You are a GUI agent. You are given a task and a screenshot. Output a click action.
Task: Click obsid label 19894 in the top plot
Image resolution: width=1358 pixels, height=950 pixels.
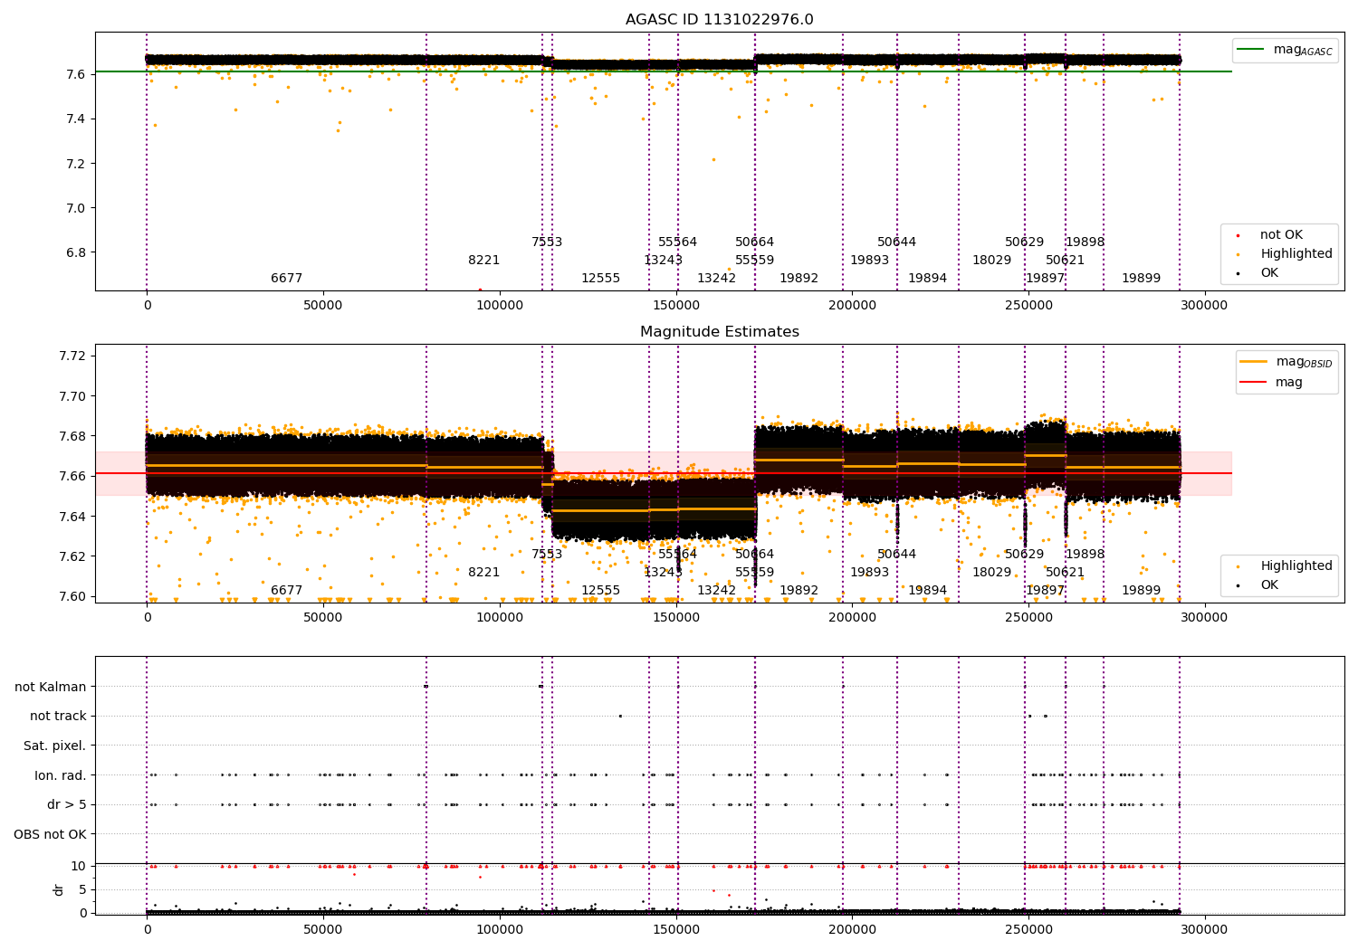pos(928,279)
